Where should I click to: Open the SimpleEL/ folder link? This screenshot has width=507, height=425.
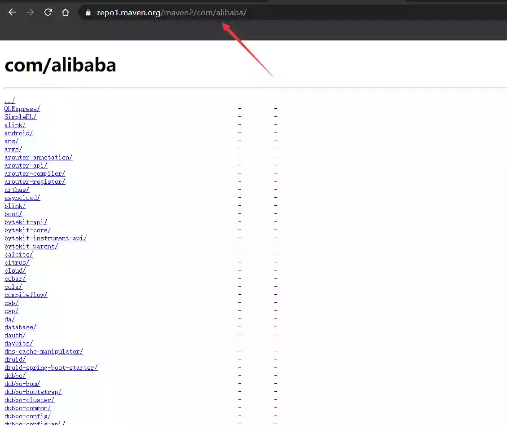20,117
